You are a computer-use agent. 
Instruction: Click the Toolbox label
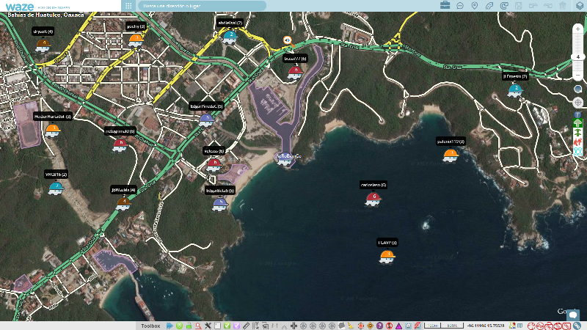tap(150, 326)
